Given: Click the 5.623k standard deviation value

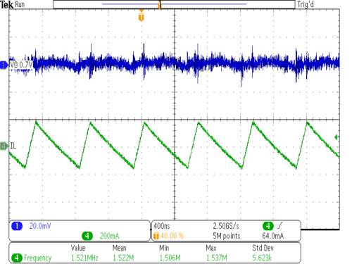Looking at the screenshot, I should coord(262,258).
